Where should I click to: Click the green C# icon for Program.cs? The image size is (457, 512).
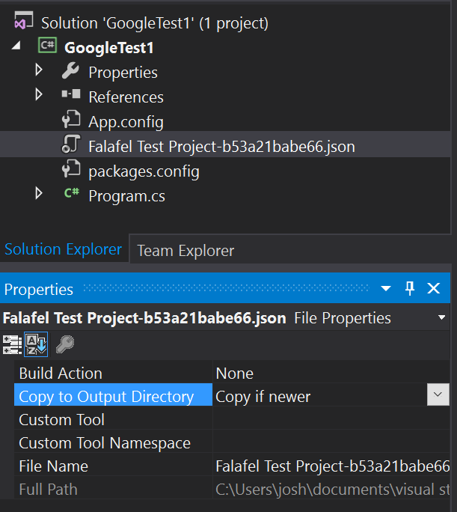(x=72, y=193)
